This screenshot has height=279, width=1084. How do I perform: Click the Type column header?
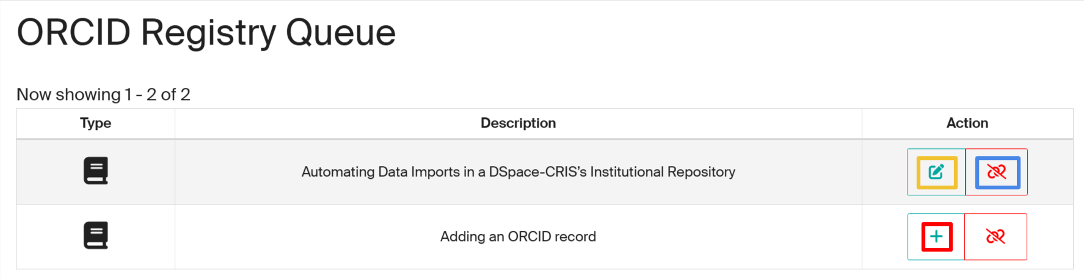pos(95,123)
